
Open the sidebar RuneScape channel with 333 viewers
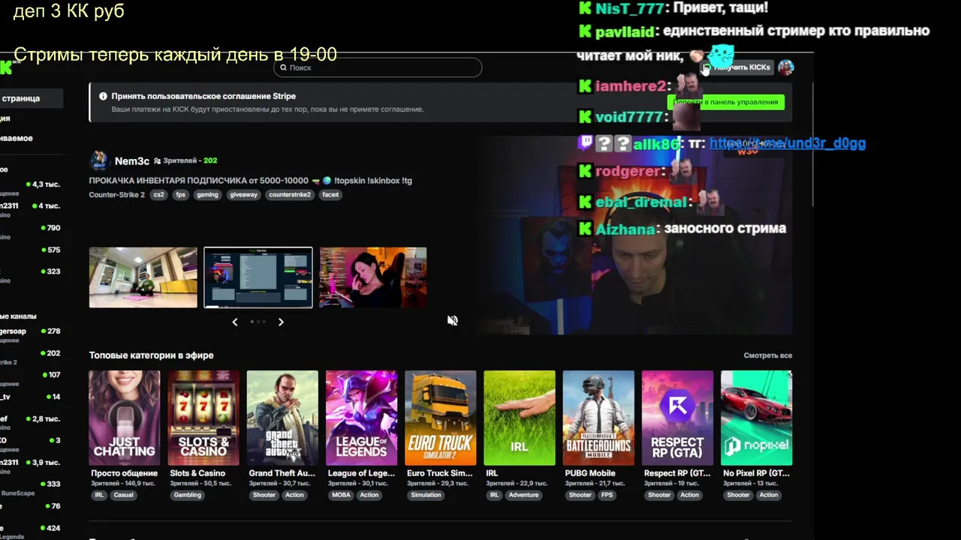coord(30,488)
